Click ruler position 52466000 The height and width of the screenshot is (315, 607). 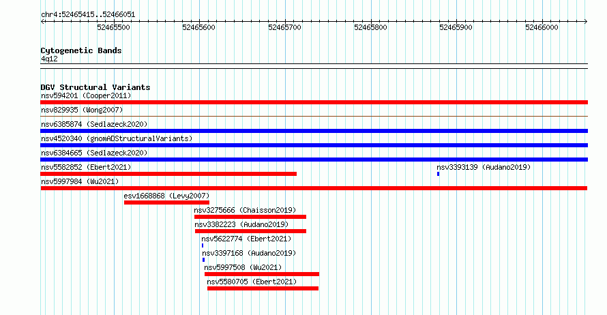point(542,27)
